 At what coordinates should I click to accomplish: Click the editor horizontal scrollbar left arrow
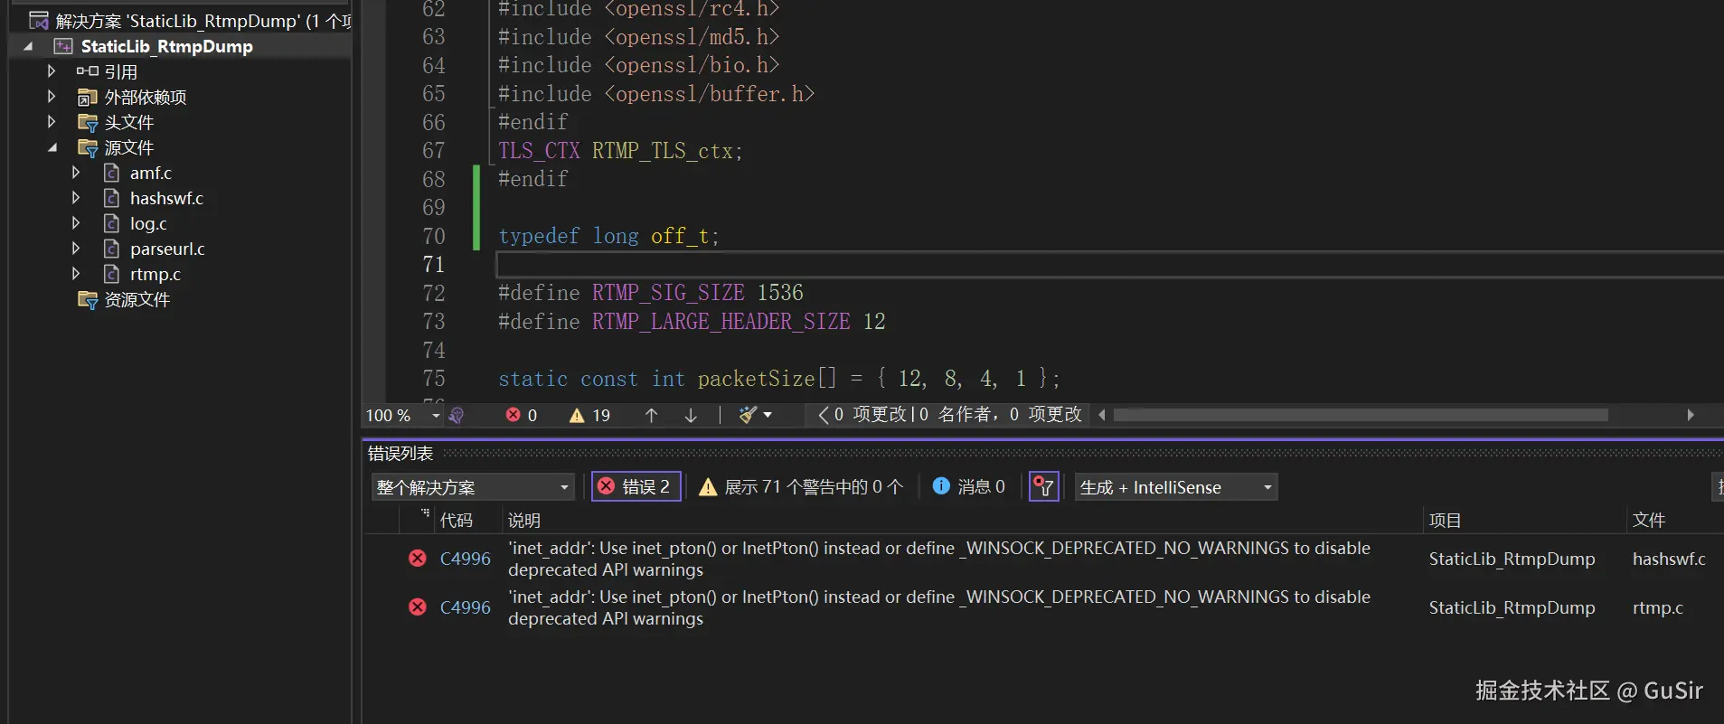[x=1102, y=415]
